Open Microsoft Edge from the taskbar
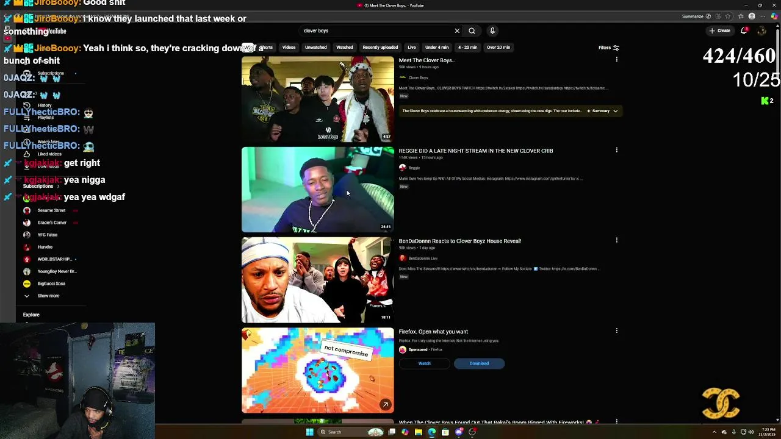 [x=432, y=432]
